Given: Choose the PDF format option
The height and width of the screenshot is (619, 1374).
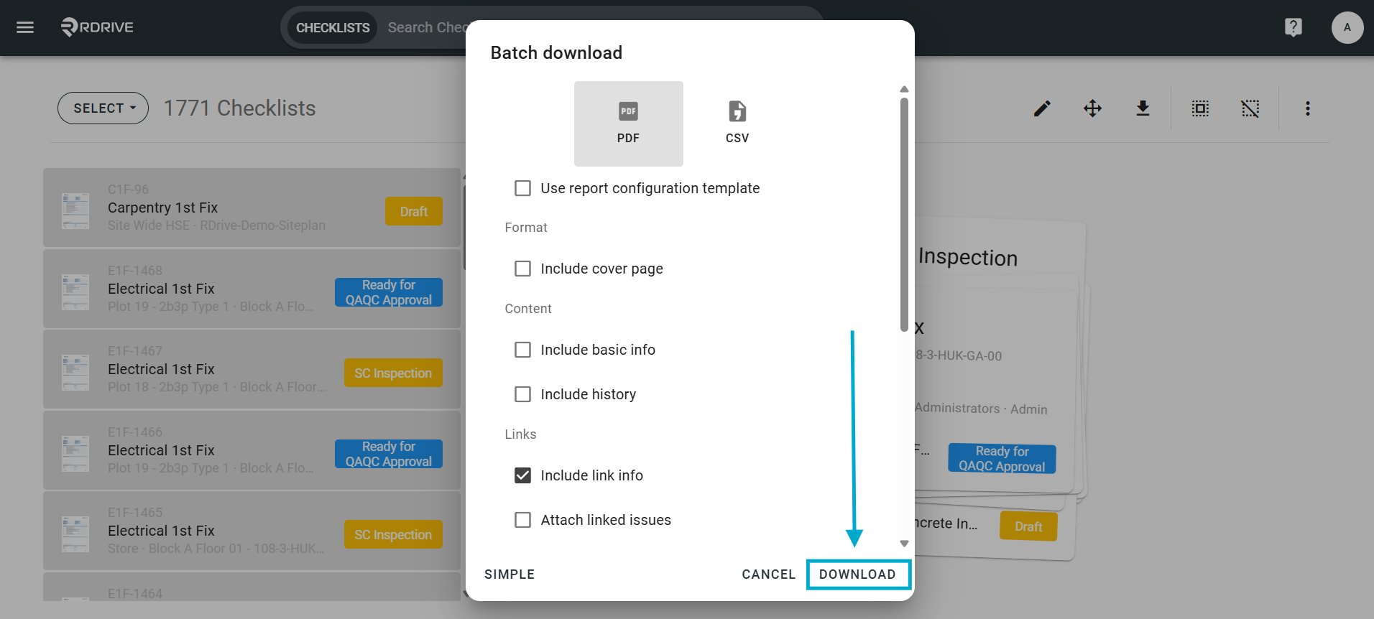Looking at the screenshot, I should click(628, 124).
